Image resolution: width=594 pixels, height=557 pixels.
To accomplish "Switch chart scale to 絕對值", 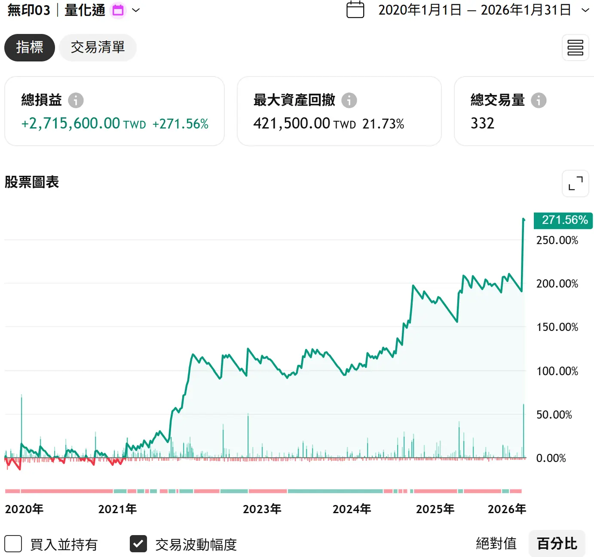I will tap(496, 544).
